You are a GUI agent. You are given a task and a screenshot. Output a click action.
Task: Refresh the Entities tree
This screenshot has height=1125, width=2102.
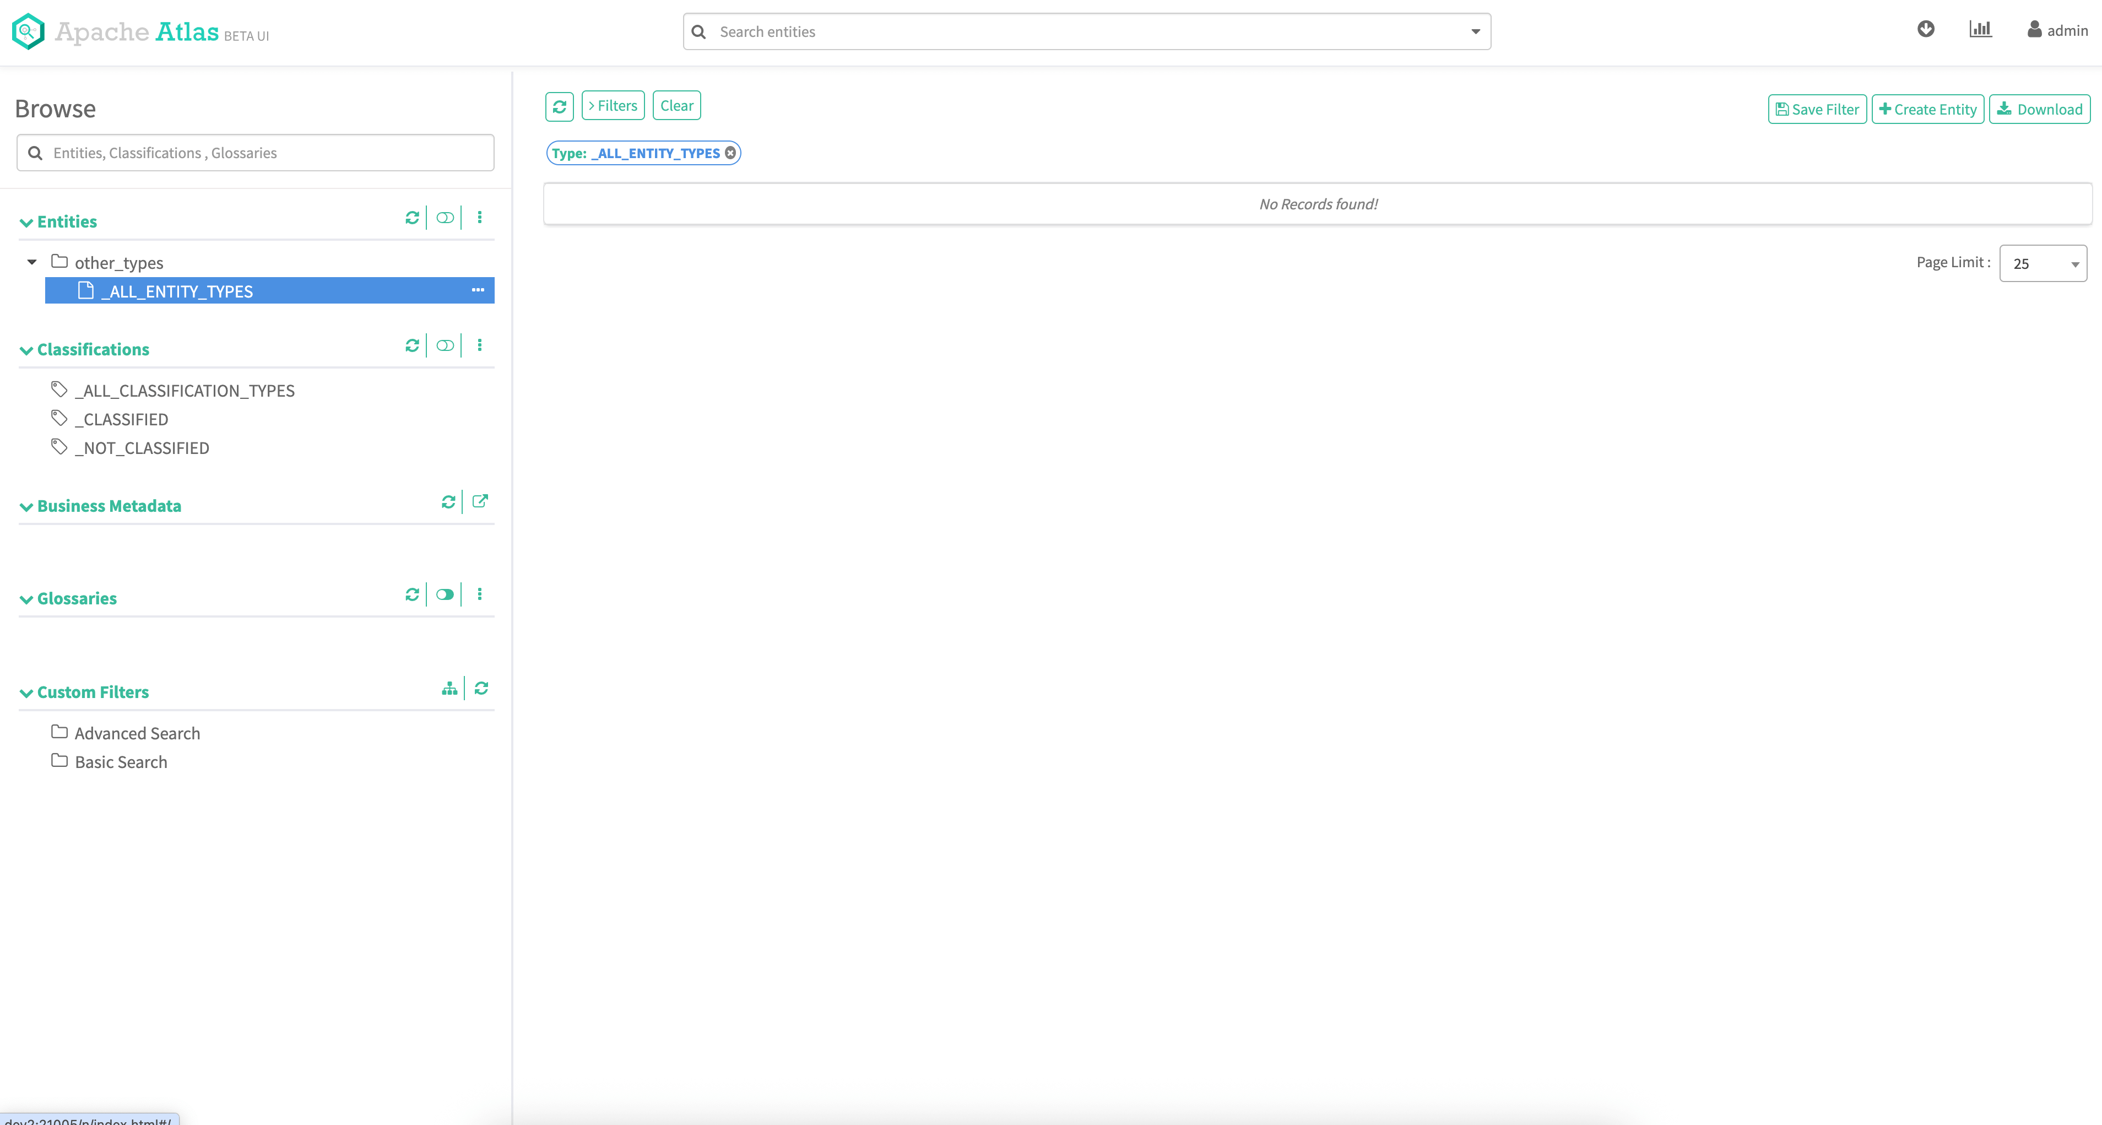[x=412, y=217]
